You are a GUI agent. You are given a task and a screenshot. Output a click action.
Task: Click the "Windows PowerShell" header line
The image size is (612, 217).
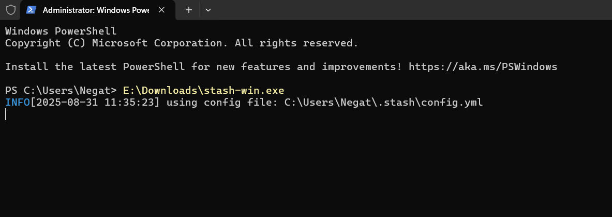coord(61,31)
